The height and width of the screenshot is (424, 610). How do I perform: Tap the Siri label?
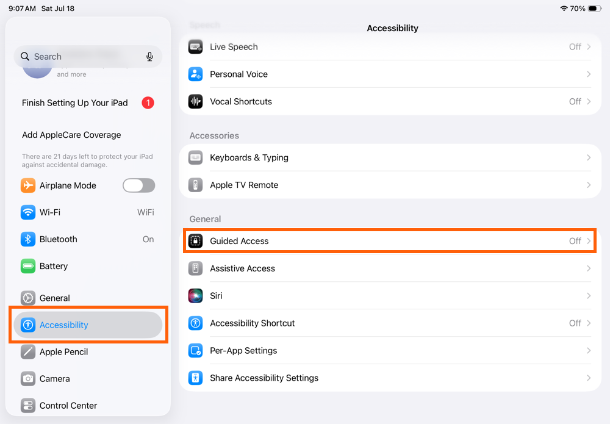pyautogui.click(x=216, y=296)
